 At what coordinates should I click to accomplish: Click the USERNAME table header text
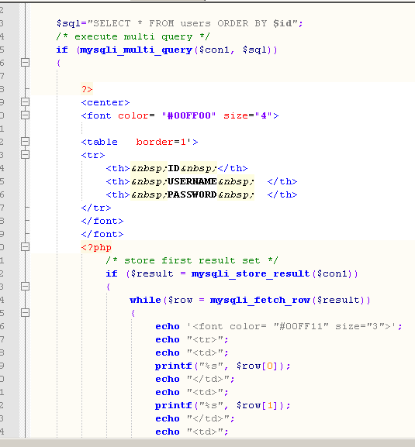(192, 181)
